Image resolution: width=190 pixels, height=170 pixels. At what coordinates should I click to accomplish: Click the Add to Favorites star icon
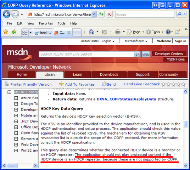coord(14,32)
